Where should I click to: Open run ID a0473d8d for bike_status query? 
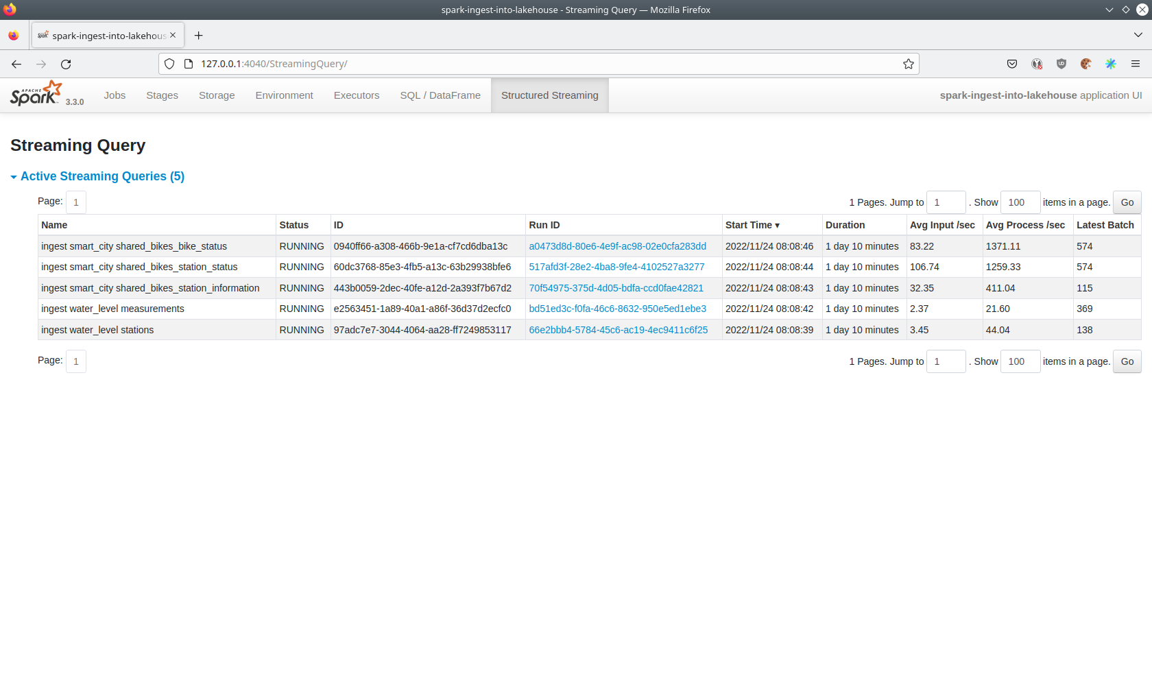click(617, 246)
